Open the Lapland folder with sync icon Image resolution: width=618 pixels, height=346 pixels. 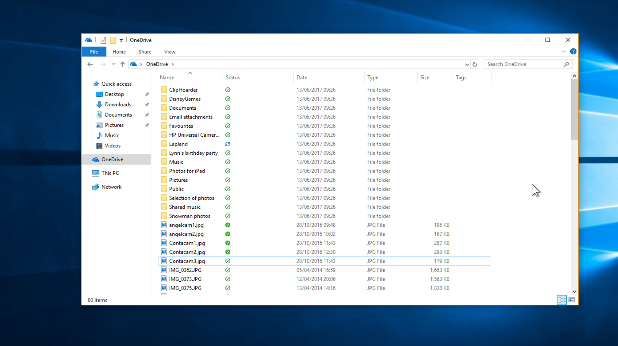pyautogui.click(x=178, y=144)
